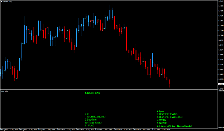Click the EURGBP Daily chart title
Image resolution: width=224 pixels, height=131 pixels.
7,1
